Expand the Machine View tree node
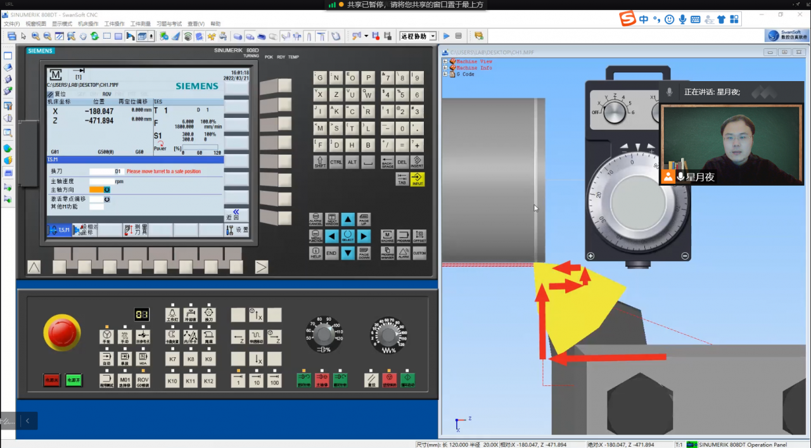 pos(445,61)
